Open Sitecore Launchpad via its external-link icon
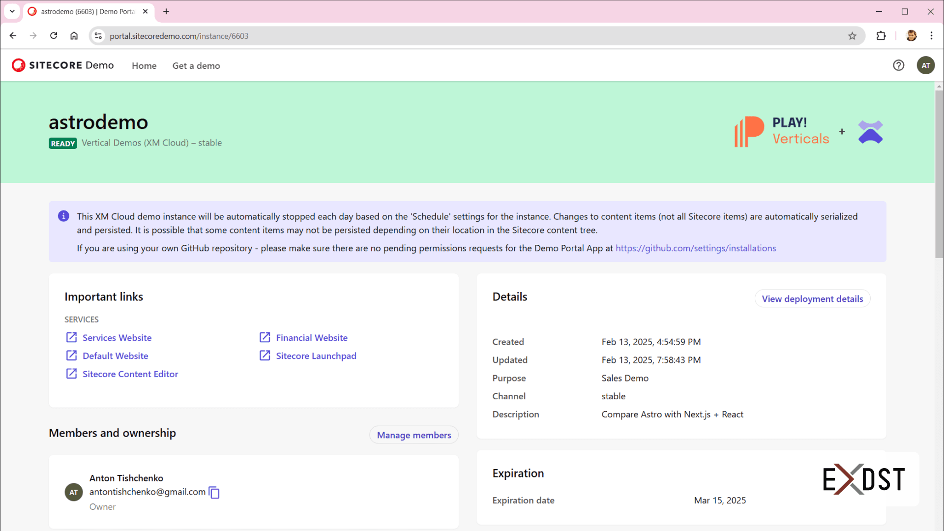 coord(265,355)
